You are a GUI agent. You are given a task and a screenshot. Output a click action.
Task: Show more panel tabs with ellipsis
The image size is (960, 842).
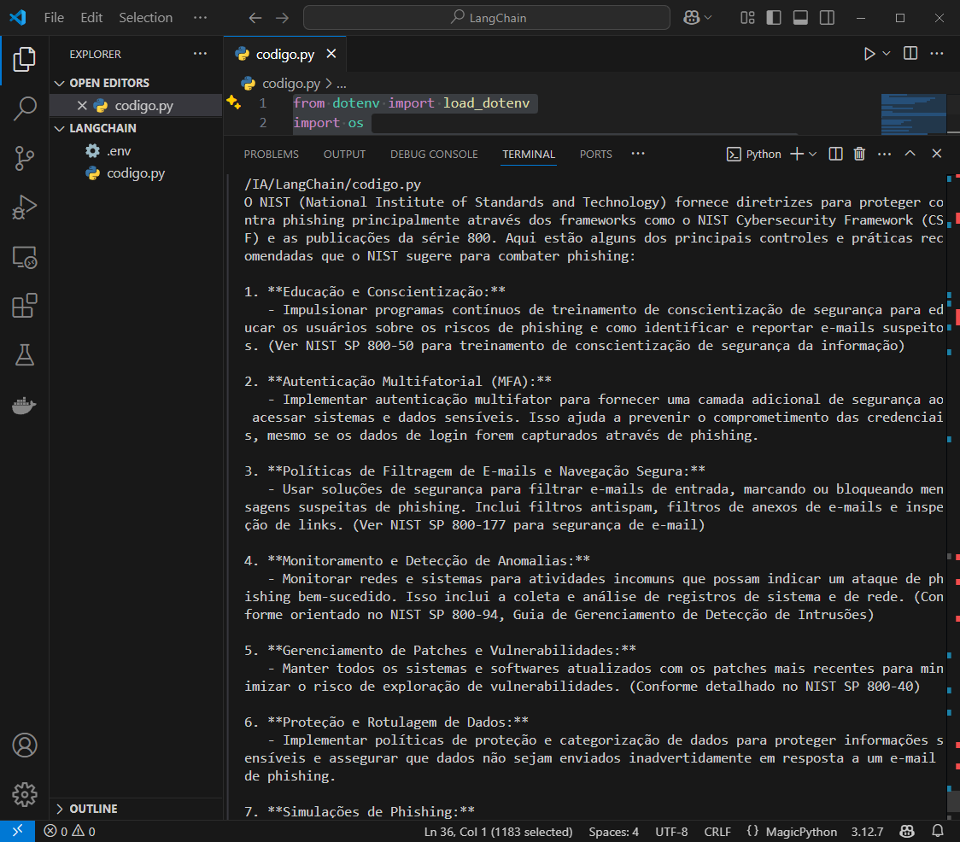[x=638, y=154]
